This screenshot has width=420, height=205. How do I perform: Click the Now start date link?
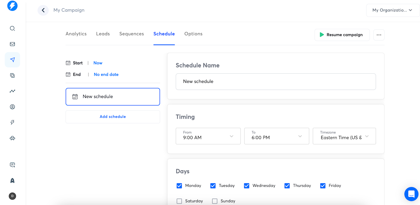(98, 63)
